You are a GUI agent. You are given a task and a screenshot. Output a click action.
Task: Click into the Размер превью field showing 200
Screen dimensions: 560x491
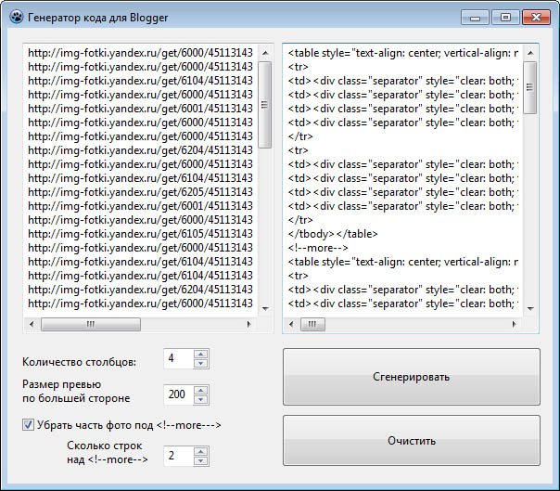[179, 394]
